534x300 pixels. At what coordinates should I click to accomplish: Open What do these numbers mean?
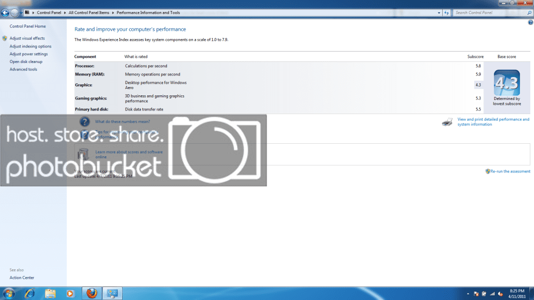(122, 121)
